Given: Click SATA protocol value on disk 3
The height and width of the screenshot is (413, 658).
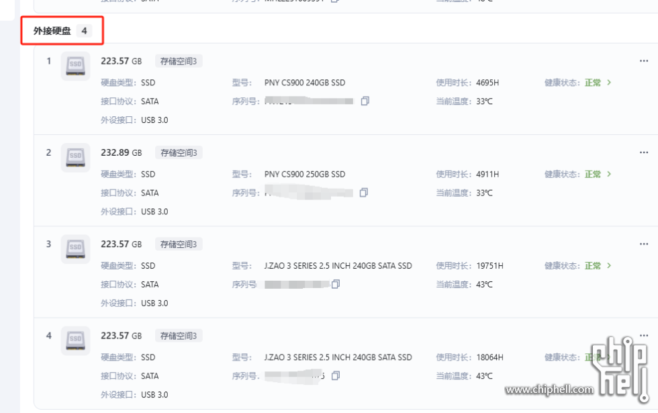Looking at the screenshot, I should (150, 284).
